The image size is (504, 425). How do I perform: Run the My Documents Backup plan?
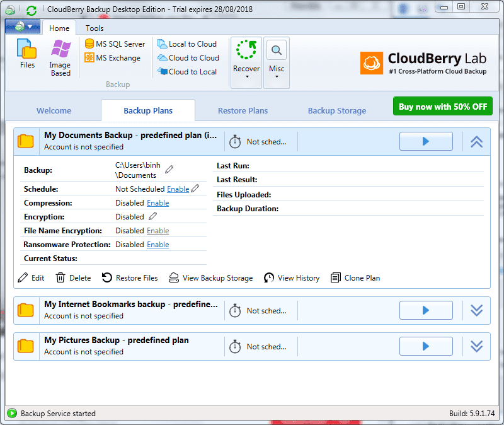click(426, 141)
